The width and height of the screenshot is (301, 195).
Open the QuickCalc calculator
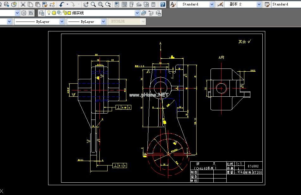click(x=154, y=4)
